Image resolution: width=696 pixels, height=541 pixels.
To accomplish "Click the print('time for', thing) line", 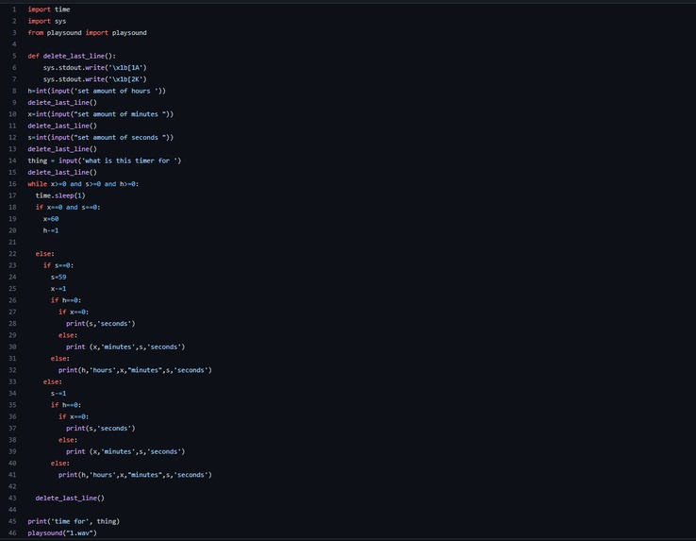I will [74, 521].
